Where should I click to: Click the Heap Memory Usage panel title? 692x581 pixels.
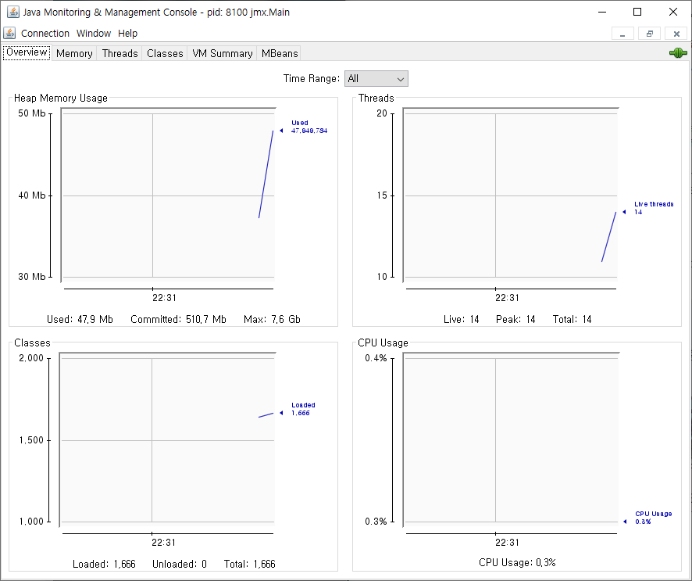coord(60,98)
